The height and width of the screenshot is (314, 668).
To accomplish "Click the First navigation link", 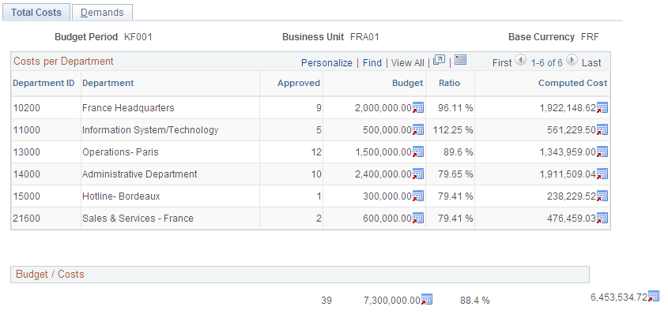I will (x=502, y=63).
